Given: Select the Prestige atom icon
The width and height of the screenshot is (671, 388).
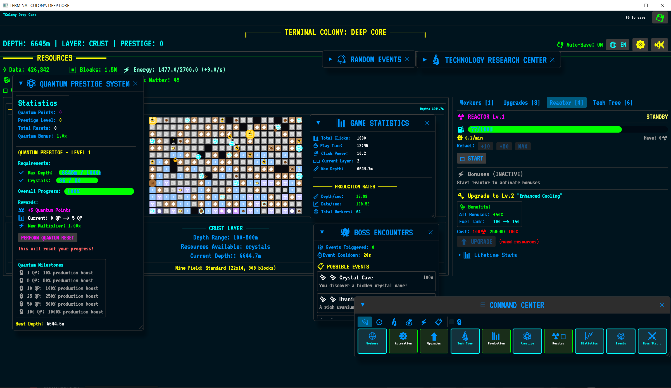Looking at the screenshot, I should click(x=527, y=341).
